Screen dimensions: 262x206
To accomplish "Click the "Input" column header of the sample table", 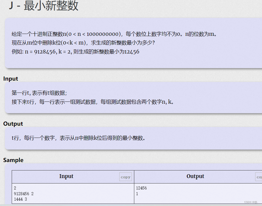I will pos(66,176).
